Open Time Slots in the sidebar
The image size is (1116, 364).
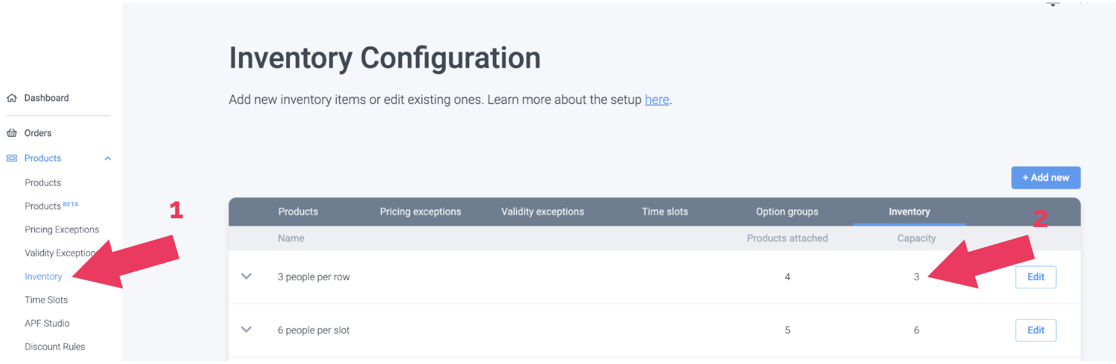46,300
